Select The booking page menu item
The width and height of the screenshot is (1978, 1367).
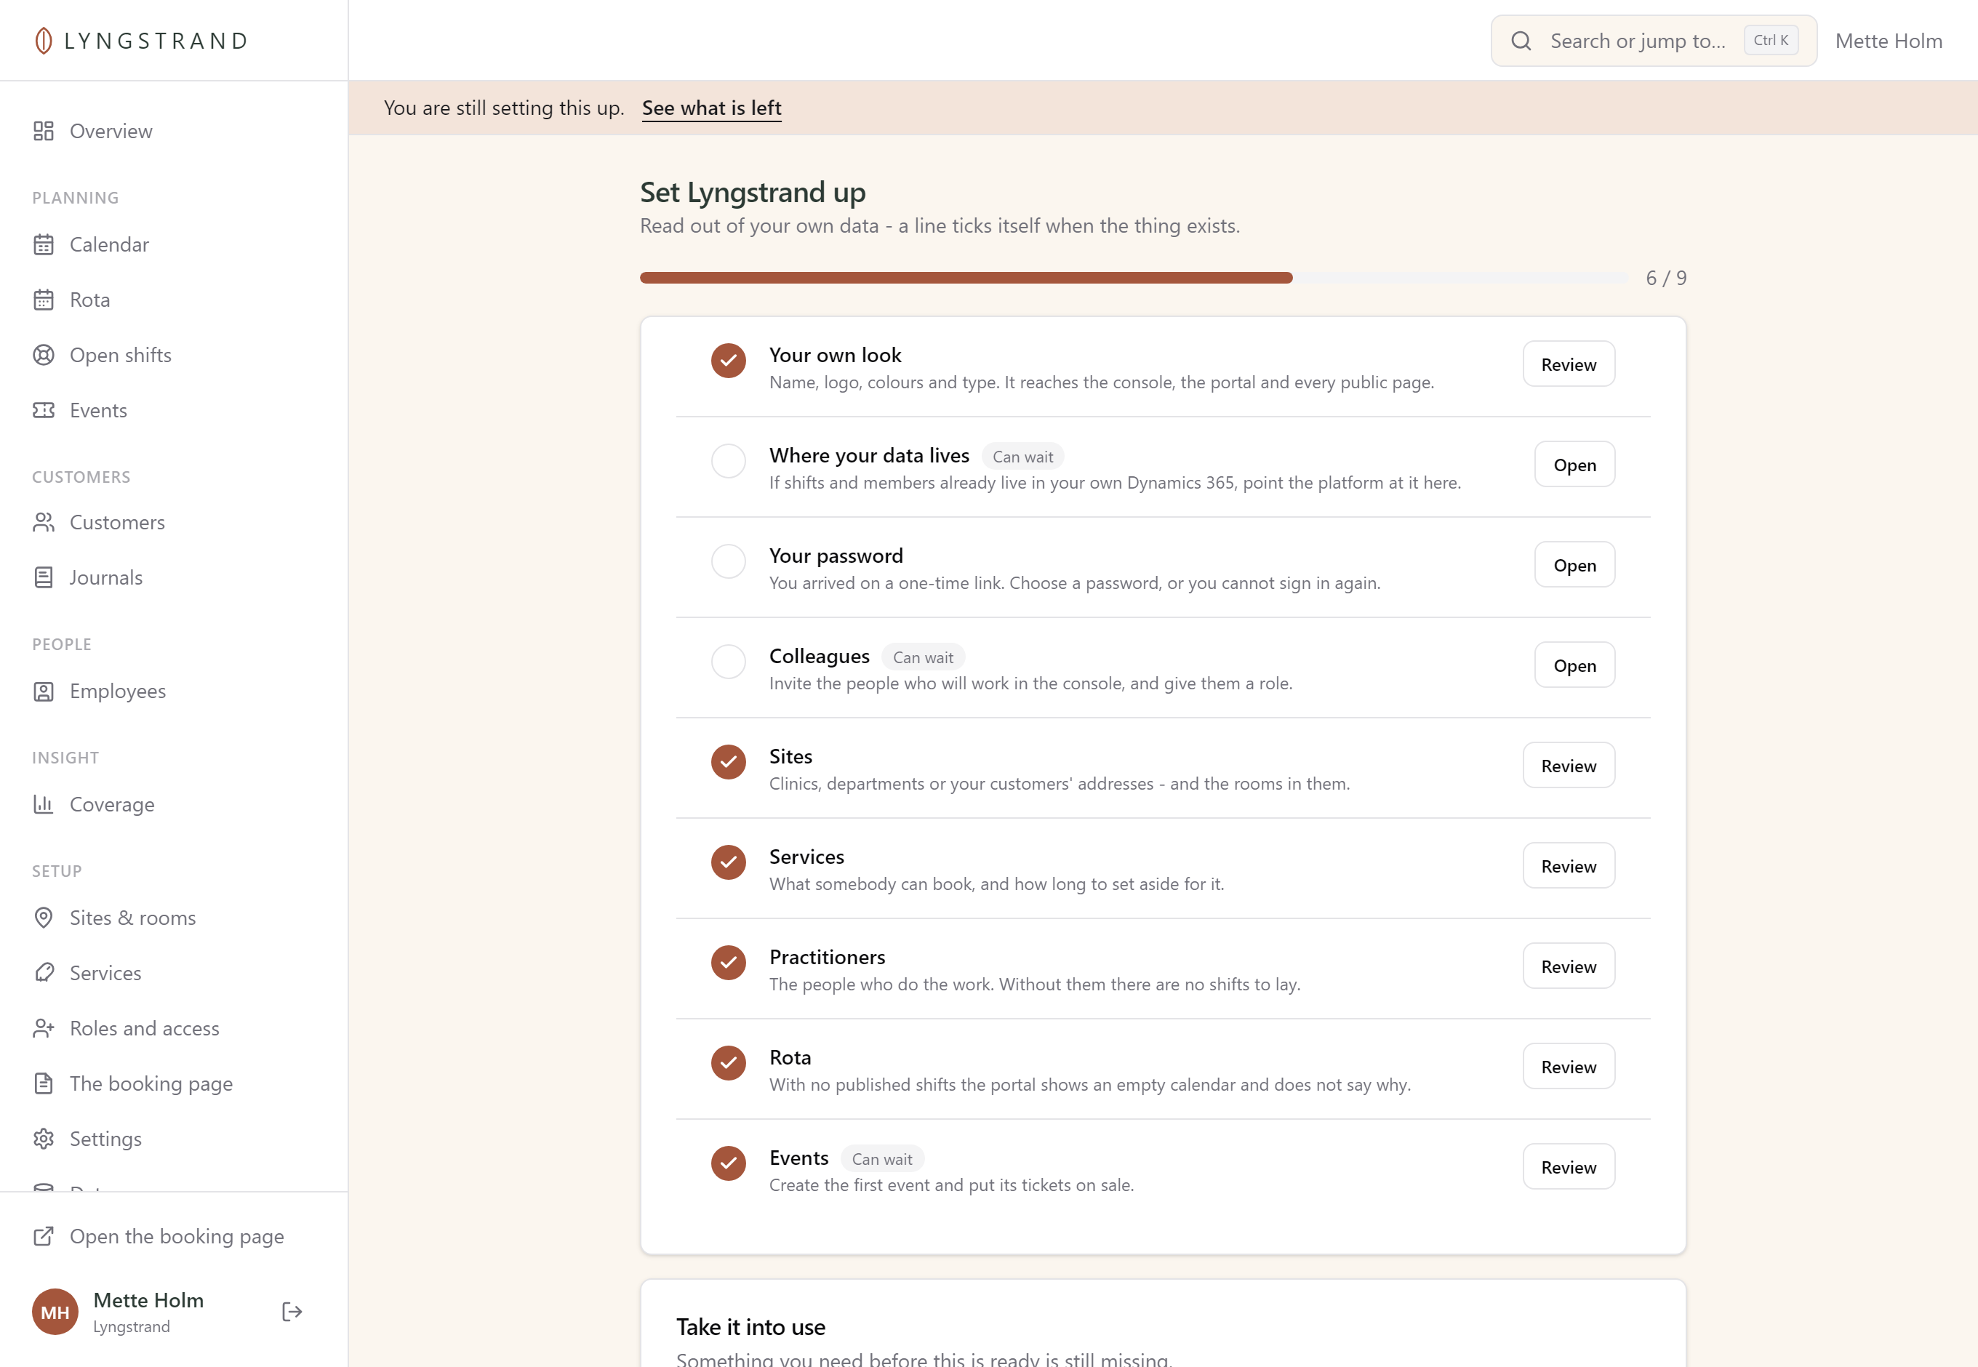click(x=174, y=1083)
